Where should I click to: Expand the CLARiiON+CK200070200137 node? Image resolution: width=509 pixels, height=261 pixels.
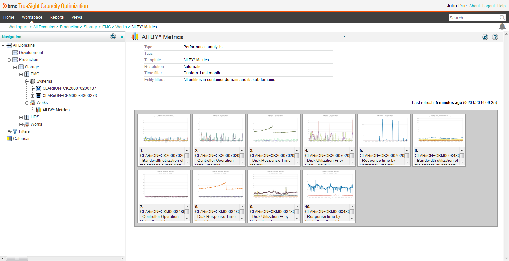(33, 88)
